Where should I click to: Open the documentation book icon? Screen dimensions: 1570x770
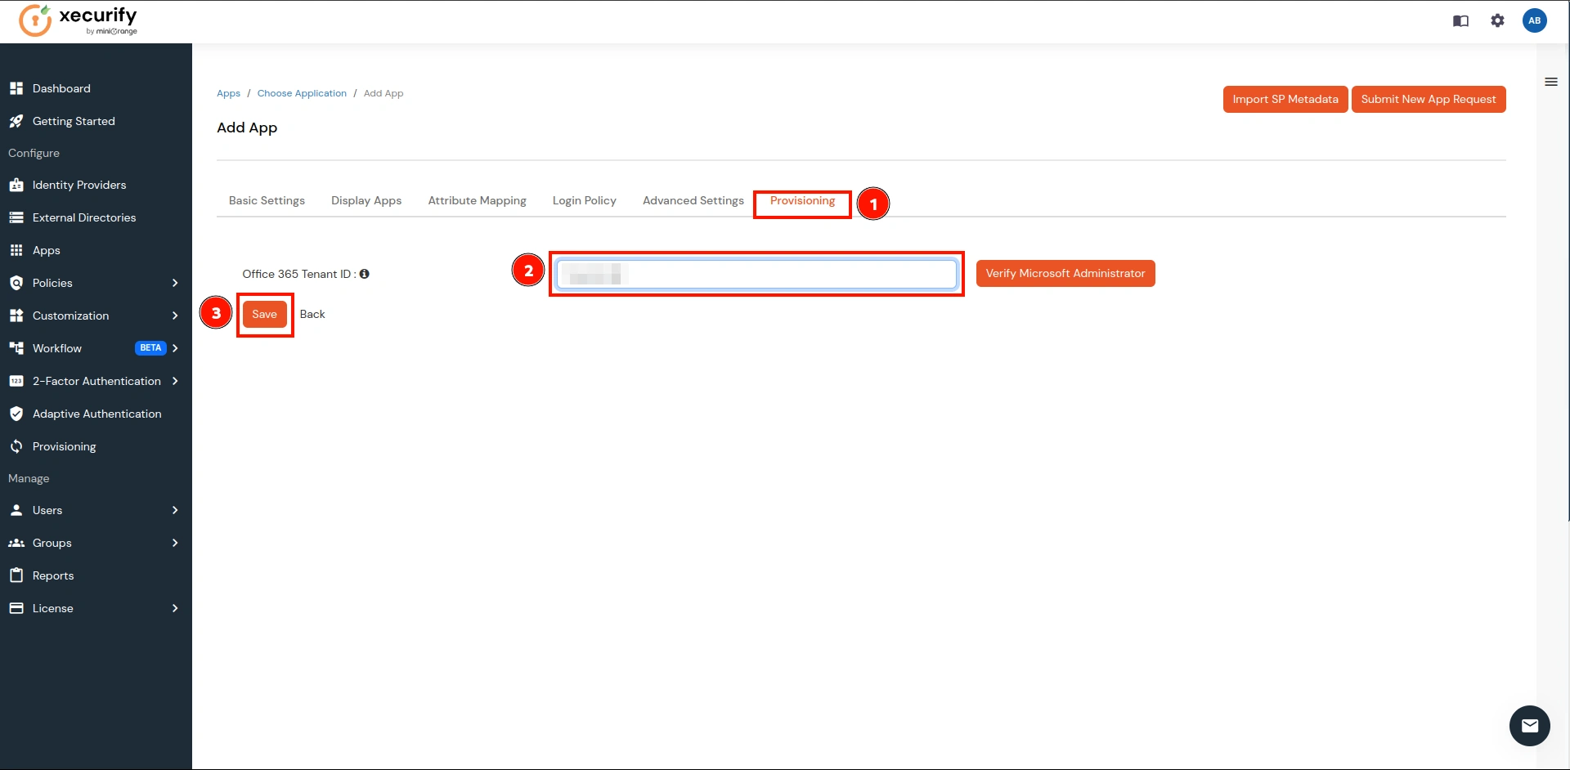(x=1460, y=20)
